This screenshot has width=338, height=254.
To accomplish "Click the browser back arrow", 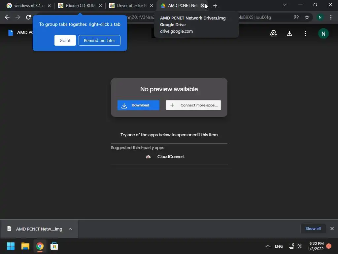I will (7, 17).
